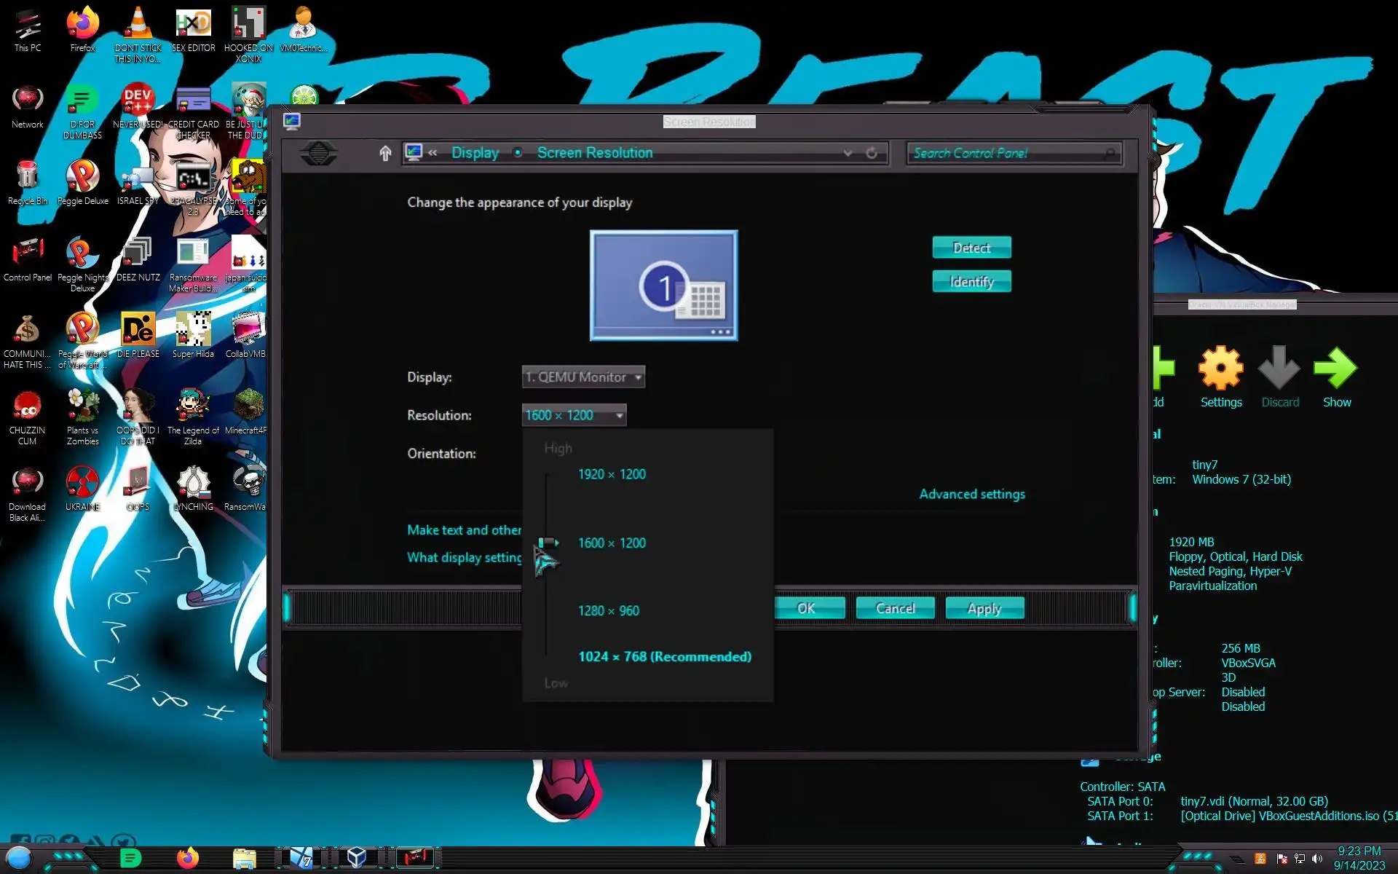This screenshot has width=1398, height=874.
Task: Open File Explorer from the taskbar
Action: (x=245, y=858)
